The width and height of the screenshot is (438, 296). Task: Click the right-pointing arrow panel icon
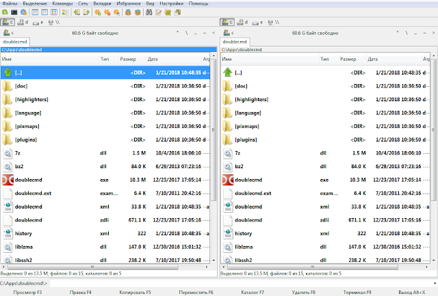(87, 12)
